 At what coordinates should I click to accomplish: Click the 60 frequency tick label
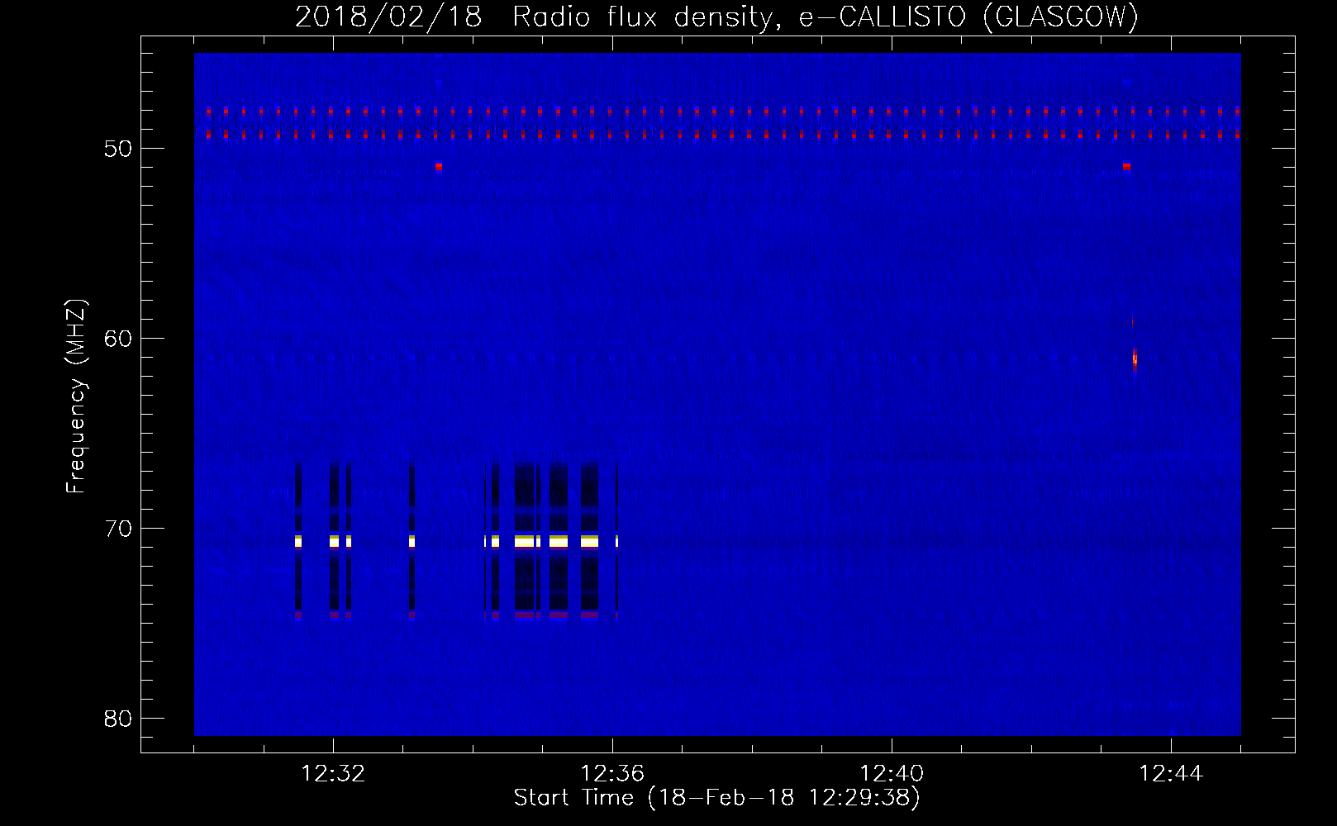118,339
